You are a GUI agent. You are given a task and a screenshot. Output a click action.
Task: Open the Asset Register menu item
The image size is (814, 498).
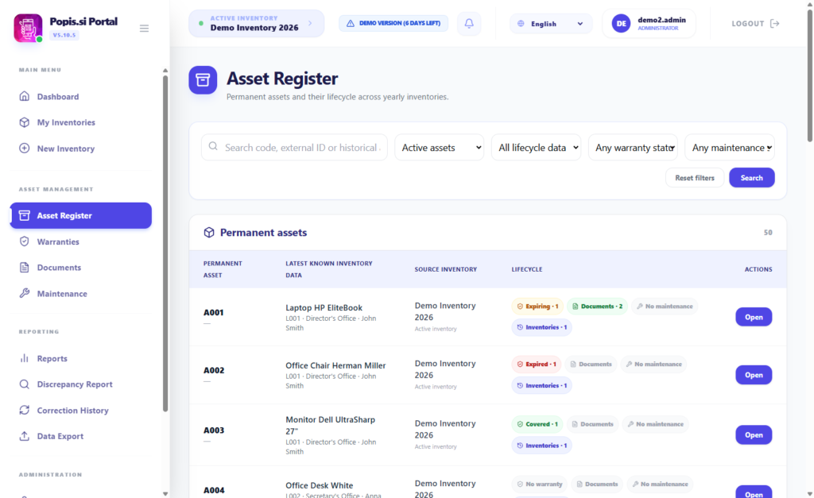point(81,215)
